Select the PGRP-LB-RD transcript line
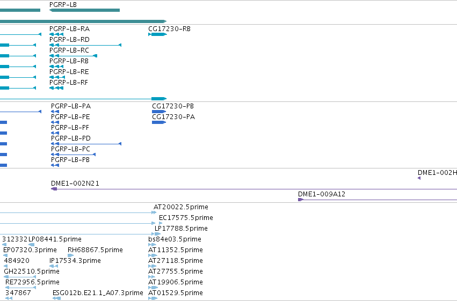457x301 pixels. (x=85, y=45)
